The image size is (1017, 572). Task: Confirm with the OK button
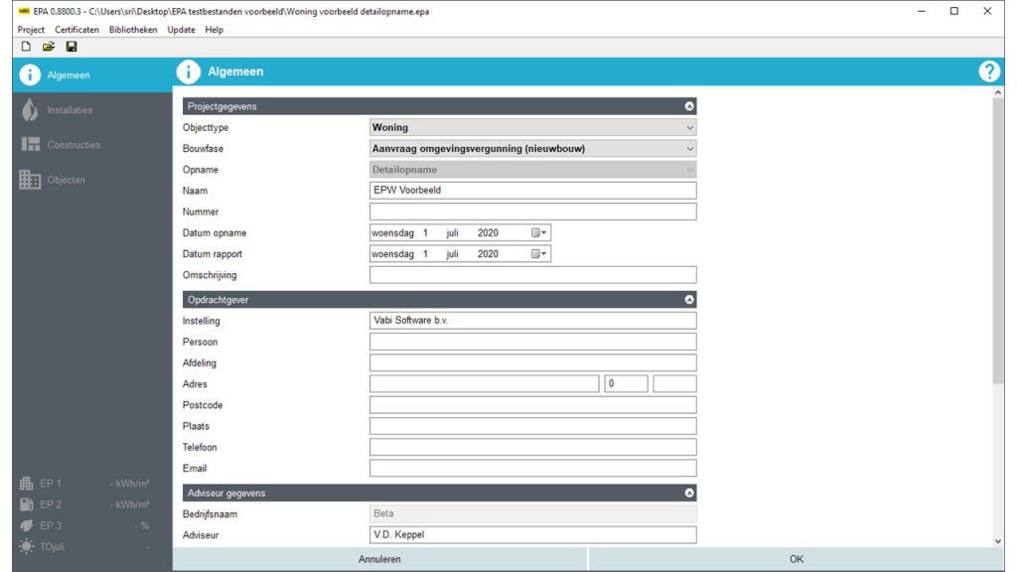(797, 559)
